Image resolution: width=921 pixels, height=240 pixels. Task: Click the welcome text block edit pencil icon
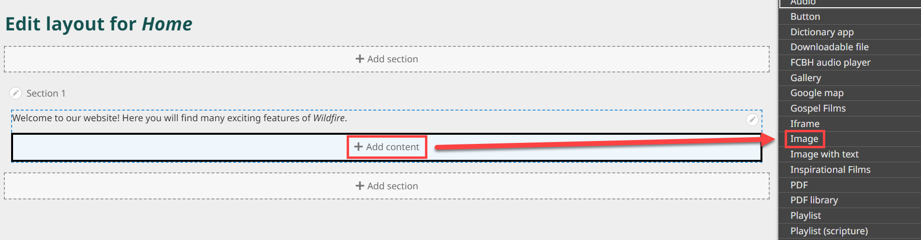pos(752,120)
